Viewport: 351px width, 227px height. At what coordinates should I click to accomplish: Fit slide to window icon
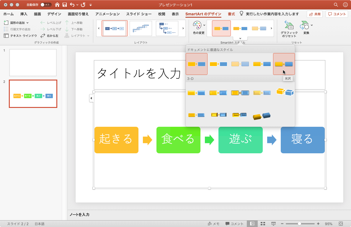341,224
